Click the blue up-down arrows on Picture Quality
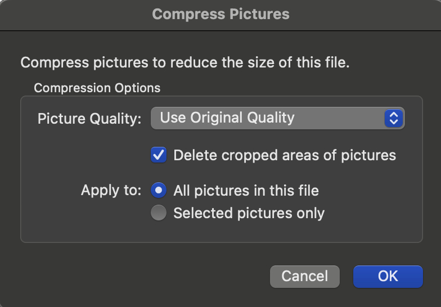The width and height of the screenshot is (441, 307). tap(394, 118)
